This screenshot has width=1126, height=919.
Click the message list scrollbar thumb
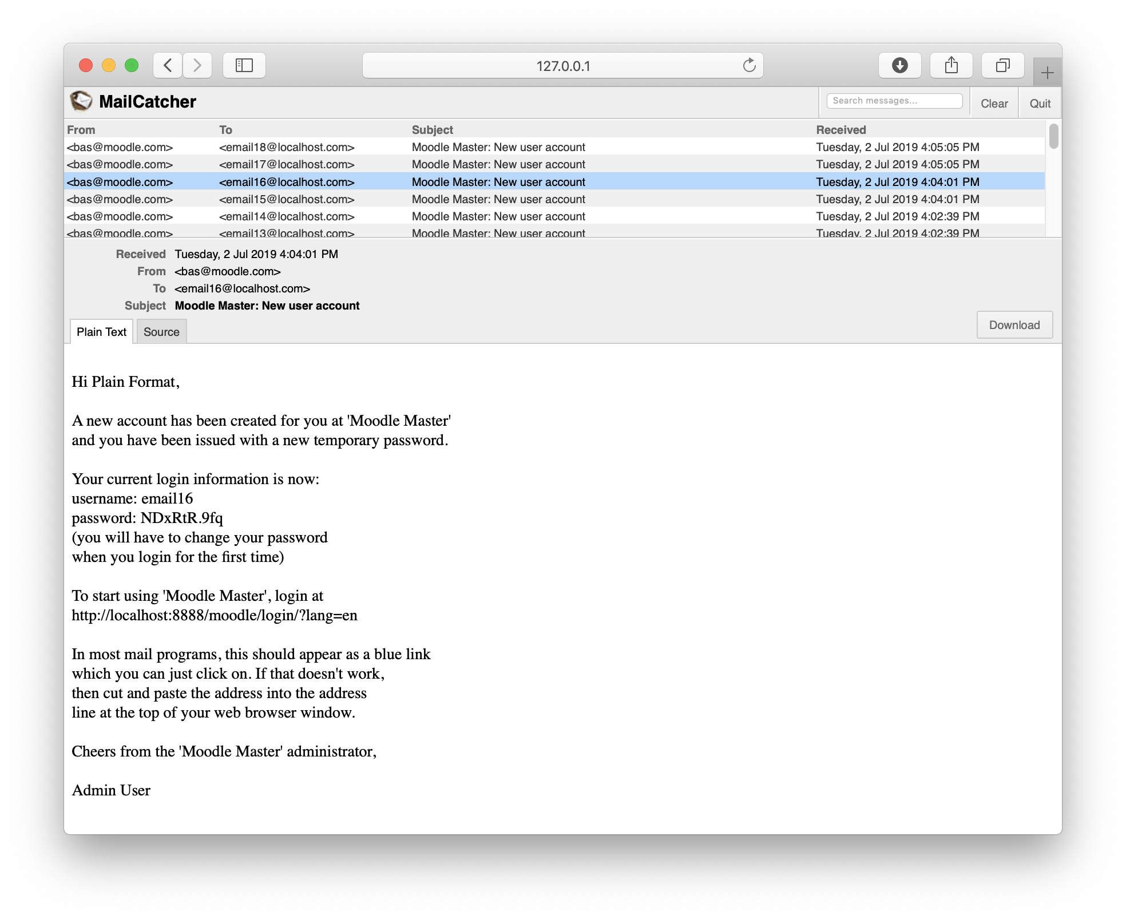point(1053,136)
